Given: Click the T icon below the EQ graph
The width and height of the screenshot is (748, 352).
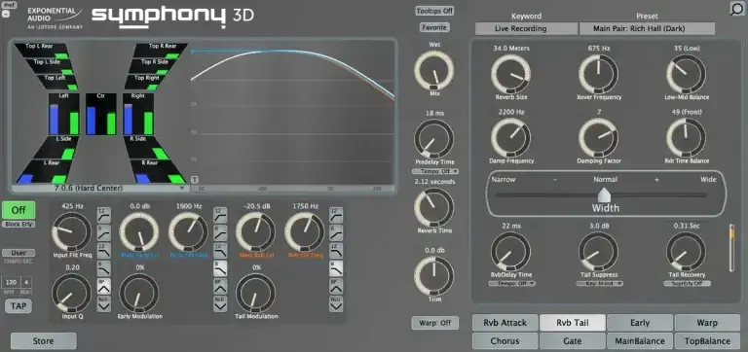Looking at the screenshot, I should pyautogui.click(x=195, y=180).
